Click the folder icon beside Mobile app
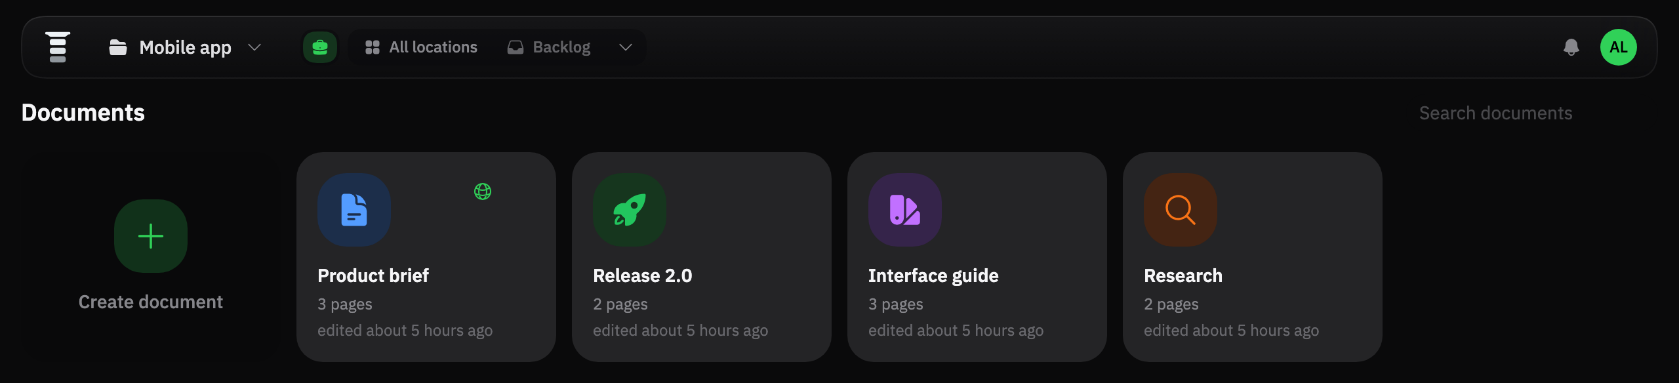The image size is (1679, 383). [118, 47]
